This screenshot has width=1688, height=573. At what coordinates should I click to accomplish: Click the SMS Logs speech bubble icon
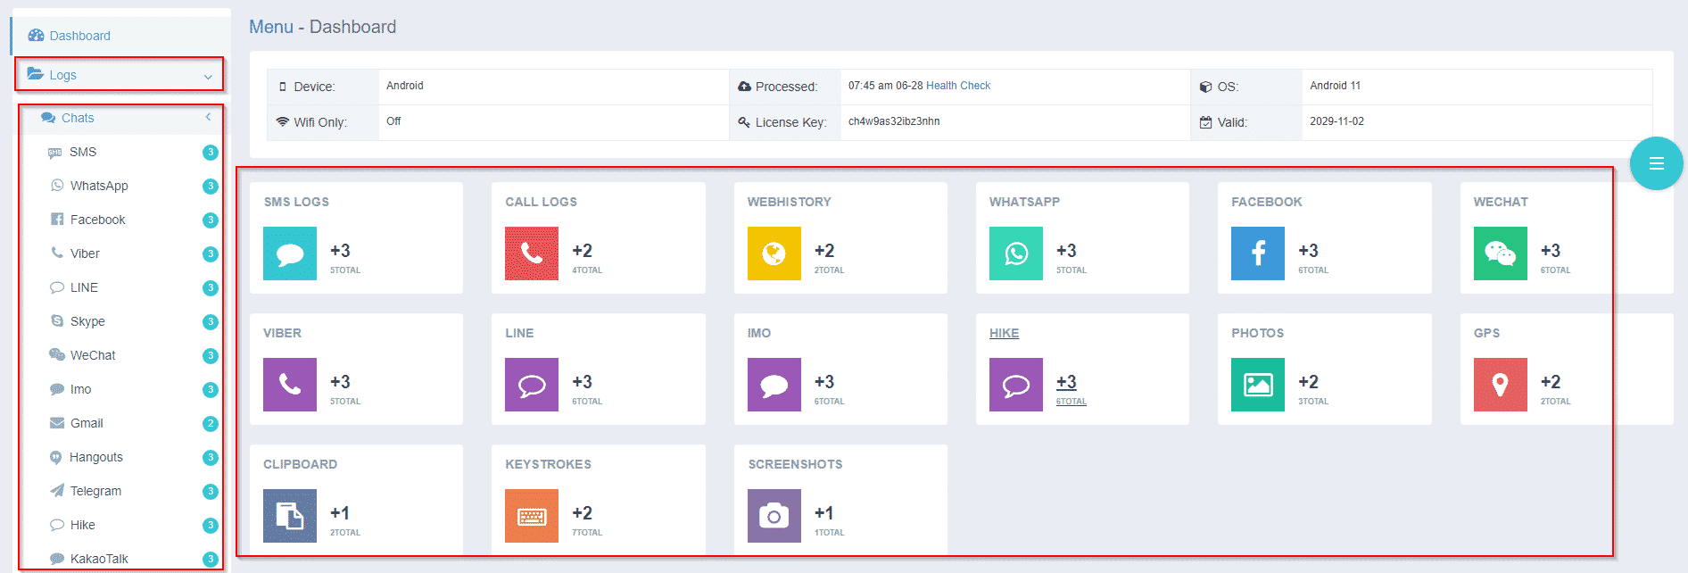point(290,253)
